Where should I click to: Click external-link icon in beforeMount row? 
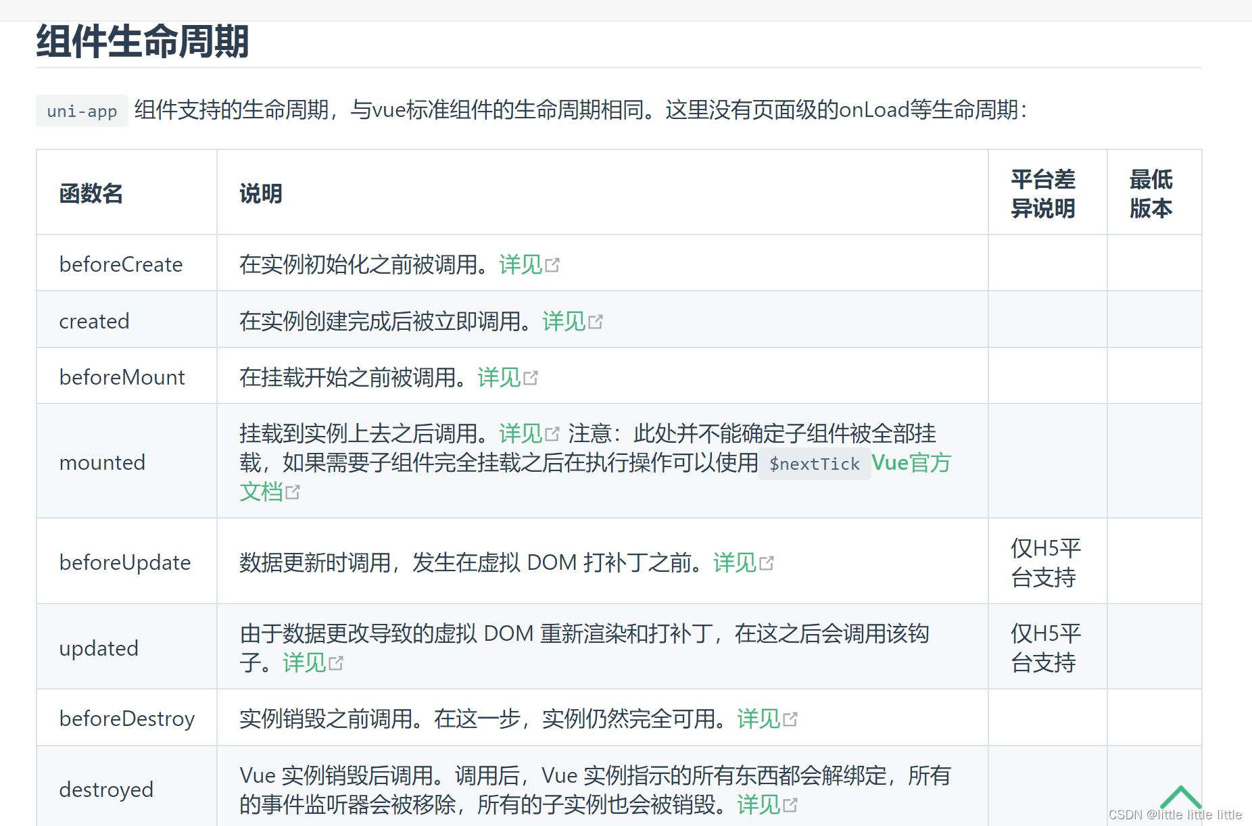point(531,378)
